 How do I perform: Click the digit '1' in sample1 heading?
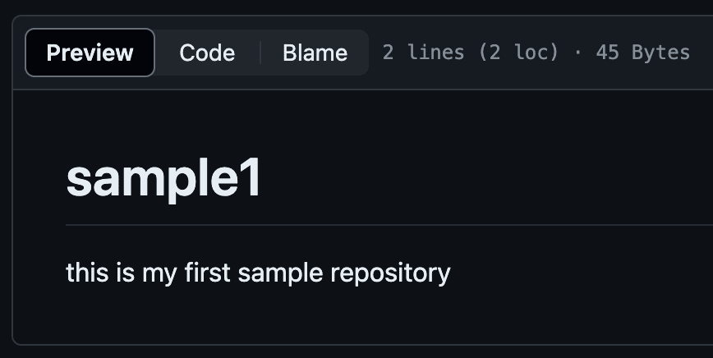(x=251, y=177)
